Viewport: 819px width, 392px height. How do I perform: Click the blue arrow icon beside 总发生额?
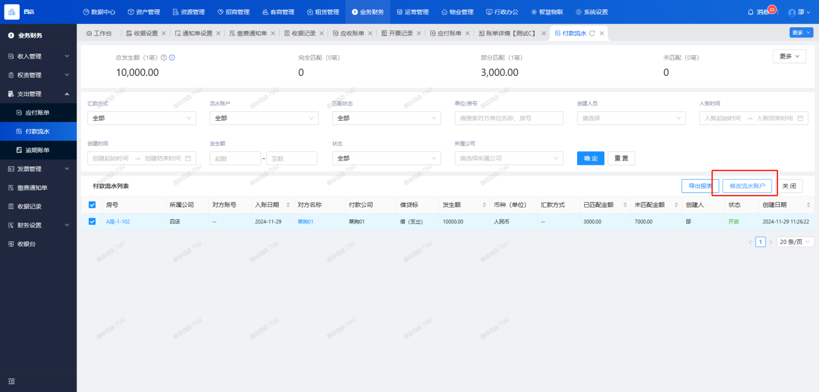pyautogui.click(x=171, y=57)
